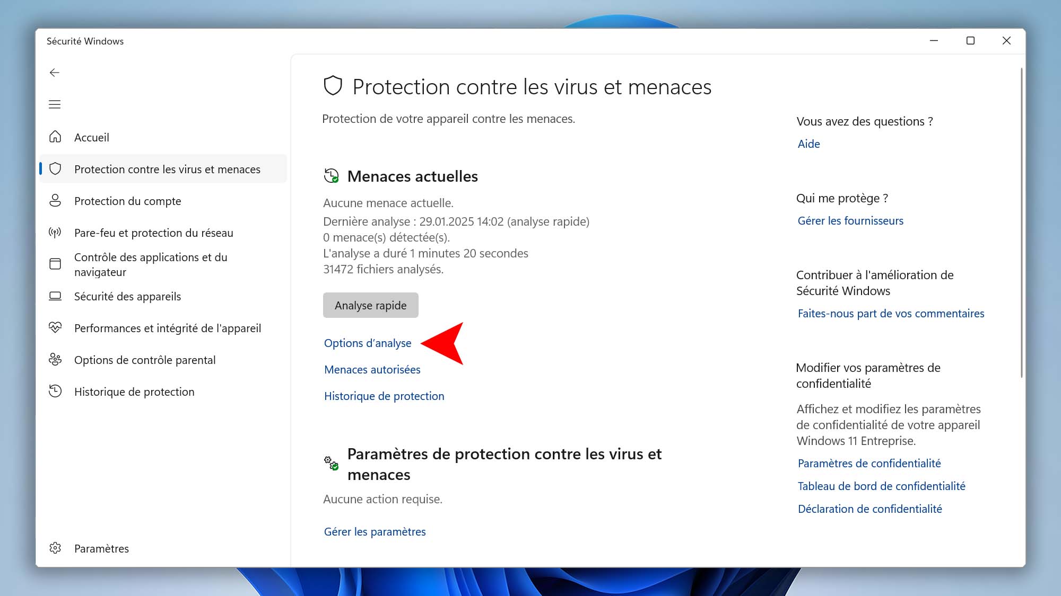Click the 'Aucune action requise.' text
This screenshot has height=596, width=1061.
point(382,499)
